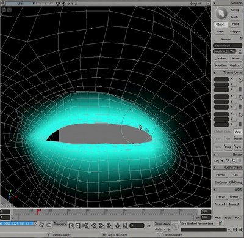The image size is (244, 238).
Task: Click the key icon beside Animation menu
Action: 175,226
